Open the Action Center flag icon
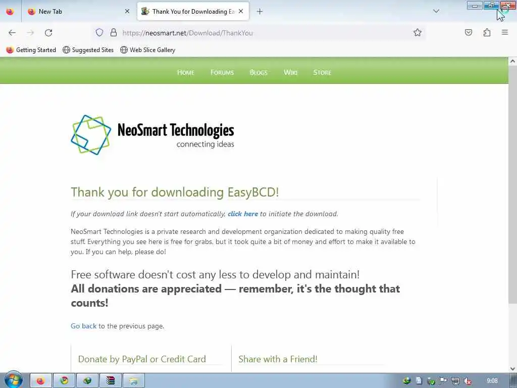The image size is (517, 388). [x=443, y=381]
